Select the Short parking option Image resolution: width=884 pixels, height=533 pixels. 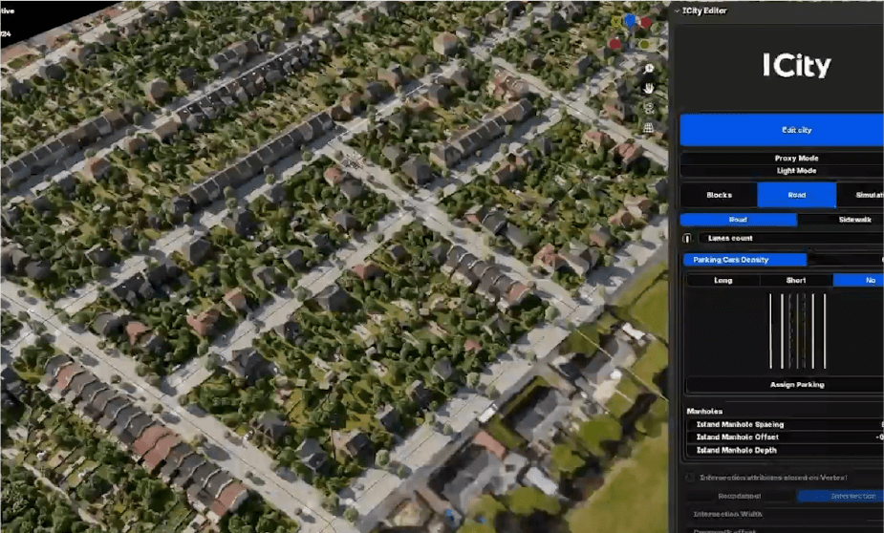point(796,280)
